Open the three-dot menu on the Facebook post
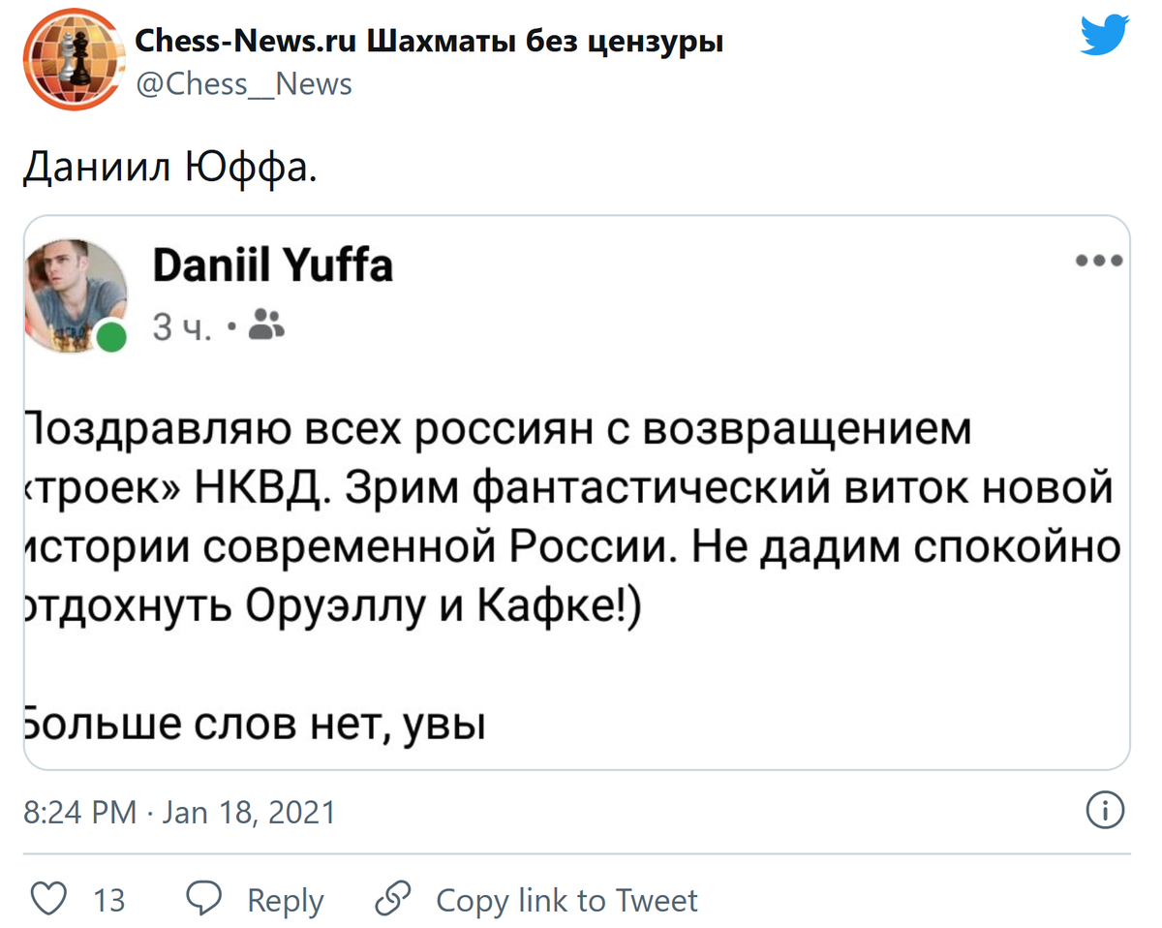Screen dimensions: 1162x928 1098,259
